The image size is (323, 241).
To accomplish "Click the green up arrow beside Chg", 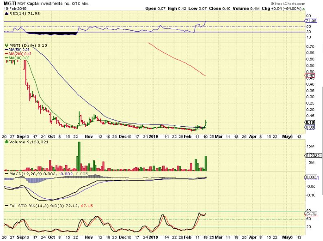I will pyautogui.click(x=304, y=9).
